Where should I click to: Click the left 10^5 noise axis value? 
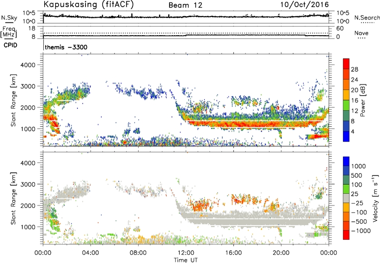point(29,13)
